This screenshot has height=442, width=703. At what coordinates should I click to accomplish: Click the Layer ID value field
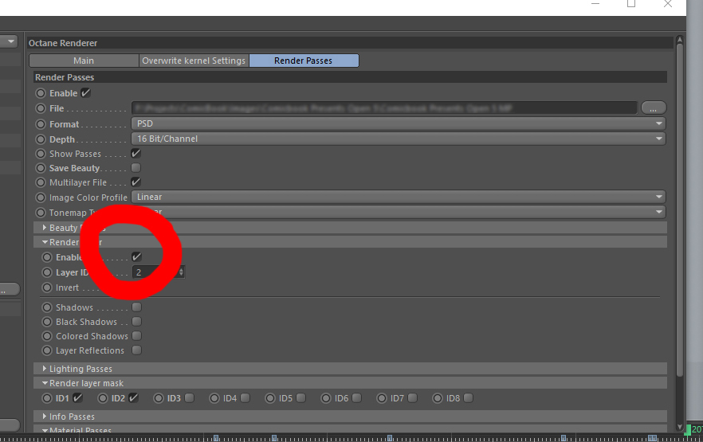155,272
